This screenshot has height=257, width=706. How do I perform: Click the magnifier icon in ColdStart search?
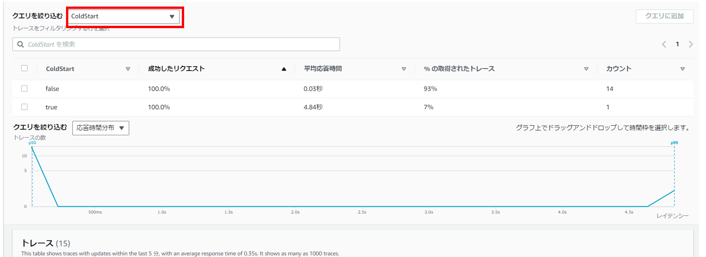click(x=20, y=44)
